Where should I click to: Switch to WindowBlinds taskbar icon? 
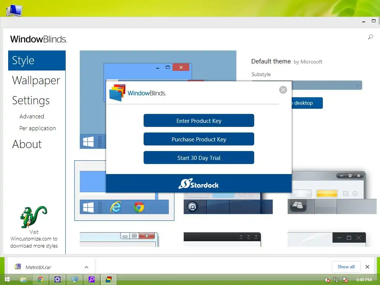pyautogui.click(x=109, y=279)
